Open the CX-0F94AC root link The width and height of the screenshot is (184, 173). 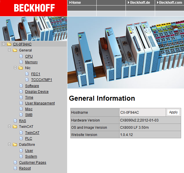pos(22,44)
